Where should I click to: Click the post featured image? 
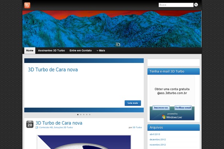[x=84, y=142]
